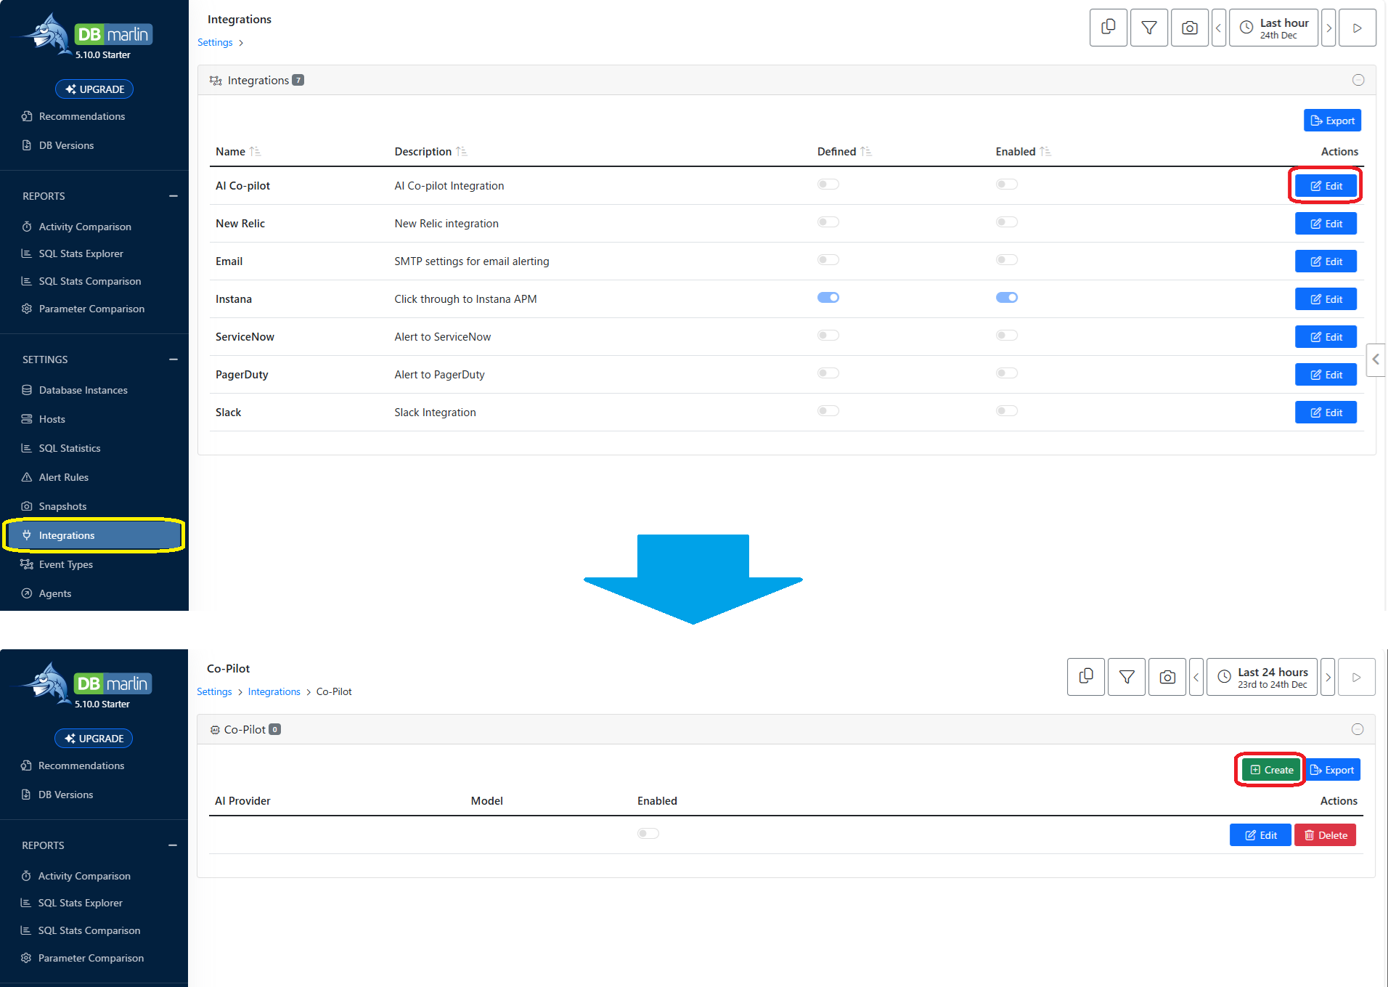Edit the Instana integration
Image resolution: width=1388 pixels, height=987 pixels.
point(1326,299)
